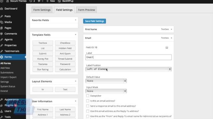The width and height of the screenshot is (213, 119).
Task: Enable the Datepicker checkbox
Action: pyautogui.click(x=88, y=96)
